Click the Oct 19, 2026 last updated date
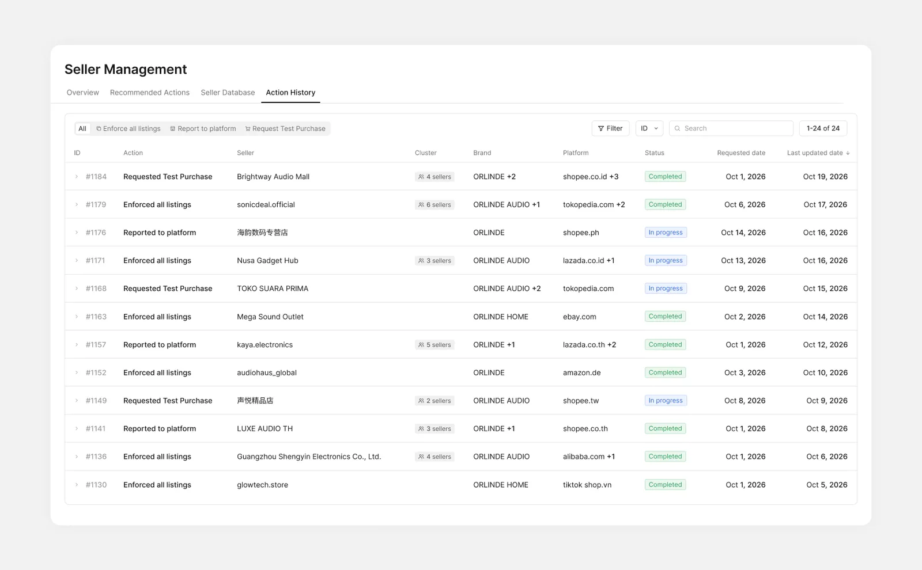922x570 pixels. (x=825, y=177)
